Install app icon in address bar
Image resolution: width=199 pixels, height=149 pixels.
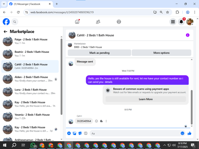155,12
